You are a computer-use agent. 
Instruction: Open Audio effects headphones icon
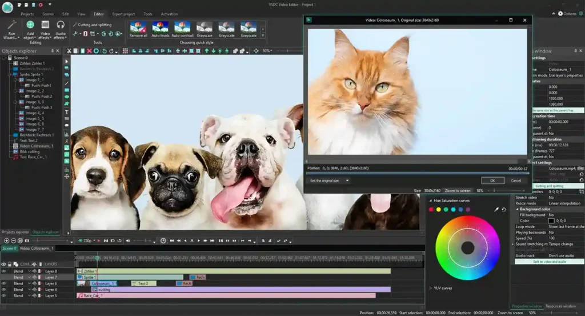pos(60,25)
